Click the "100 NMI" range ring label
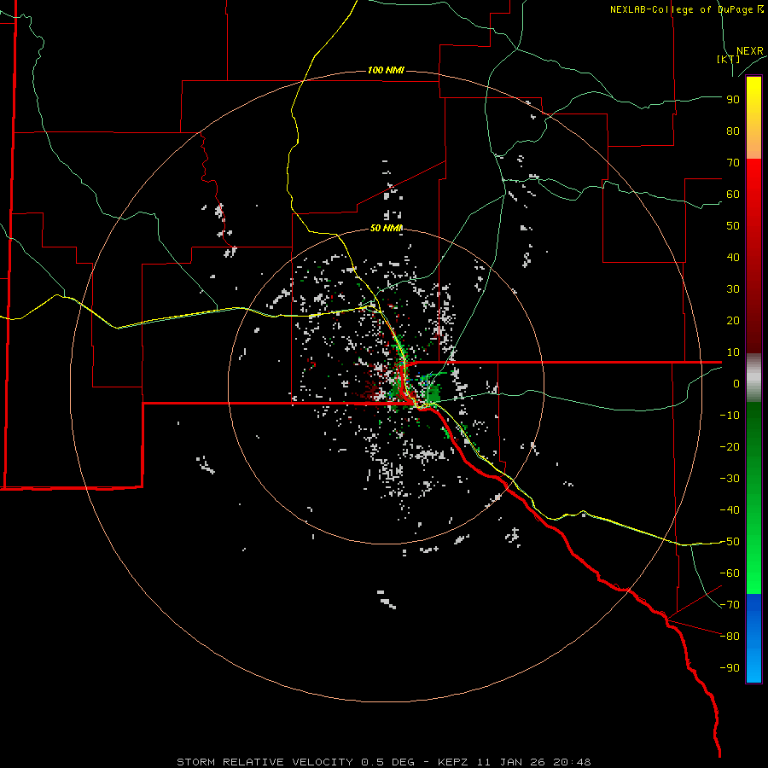 pyautogui.click(x=386, y=71)
